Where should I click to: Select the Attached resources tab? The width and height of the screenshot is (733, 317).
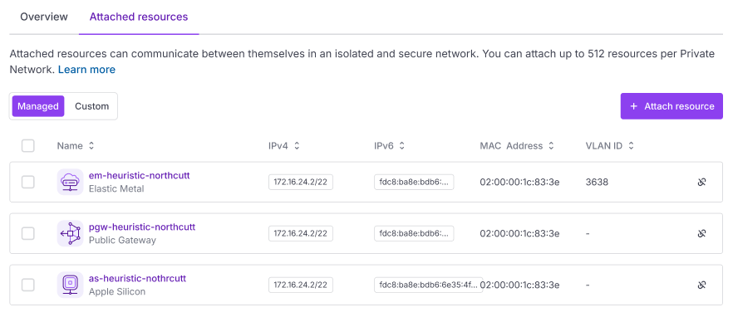[x=139, y=17]
